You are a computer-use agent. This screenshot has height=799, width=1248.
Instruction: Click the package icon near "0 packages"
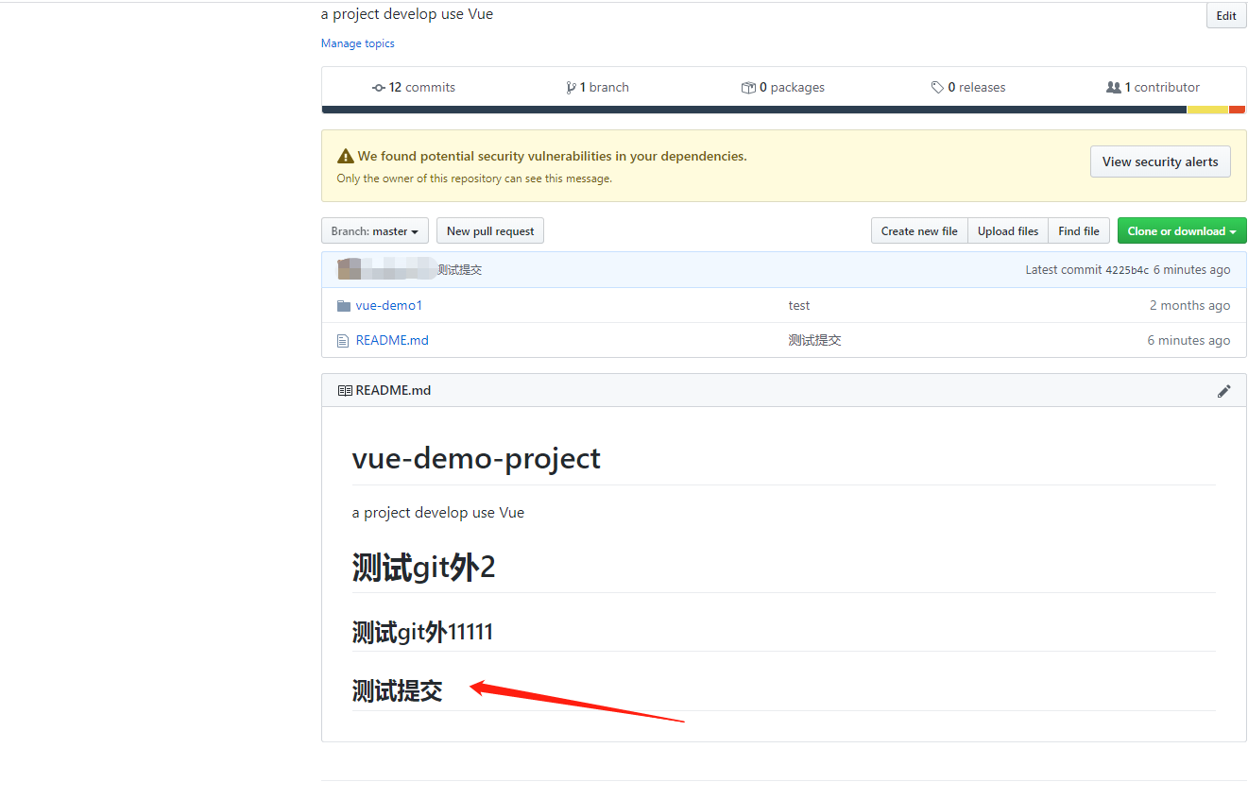coord(747,87)
